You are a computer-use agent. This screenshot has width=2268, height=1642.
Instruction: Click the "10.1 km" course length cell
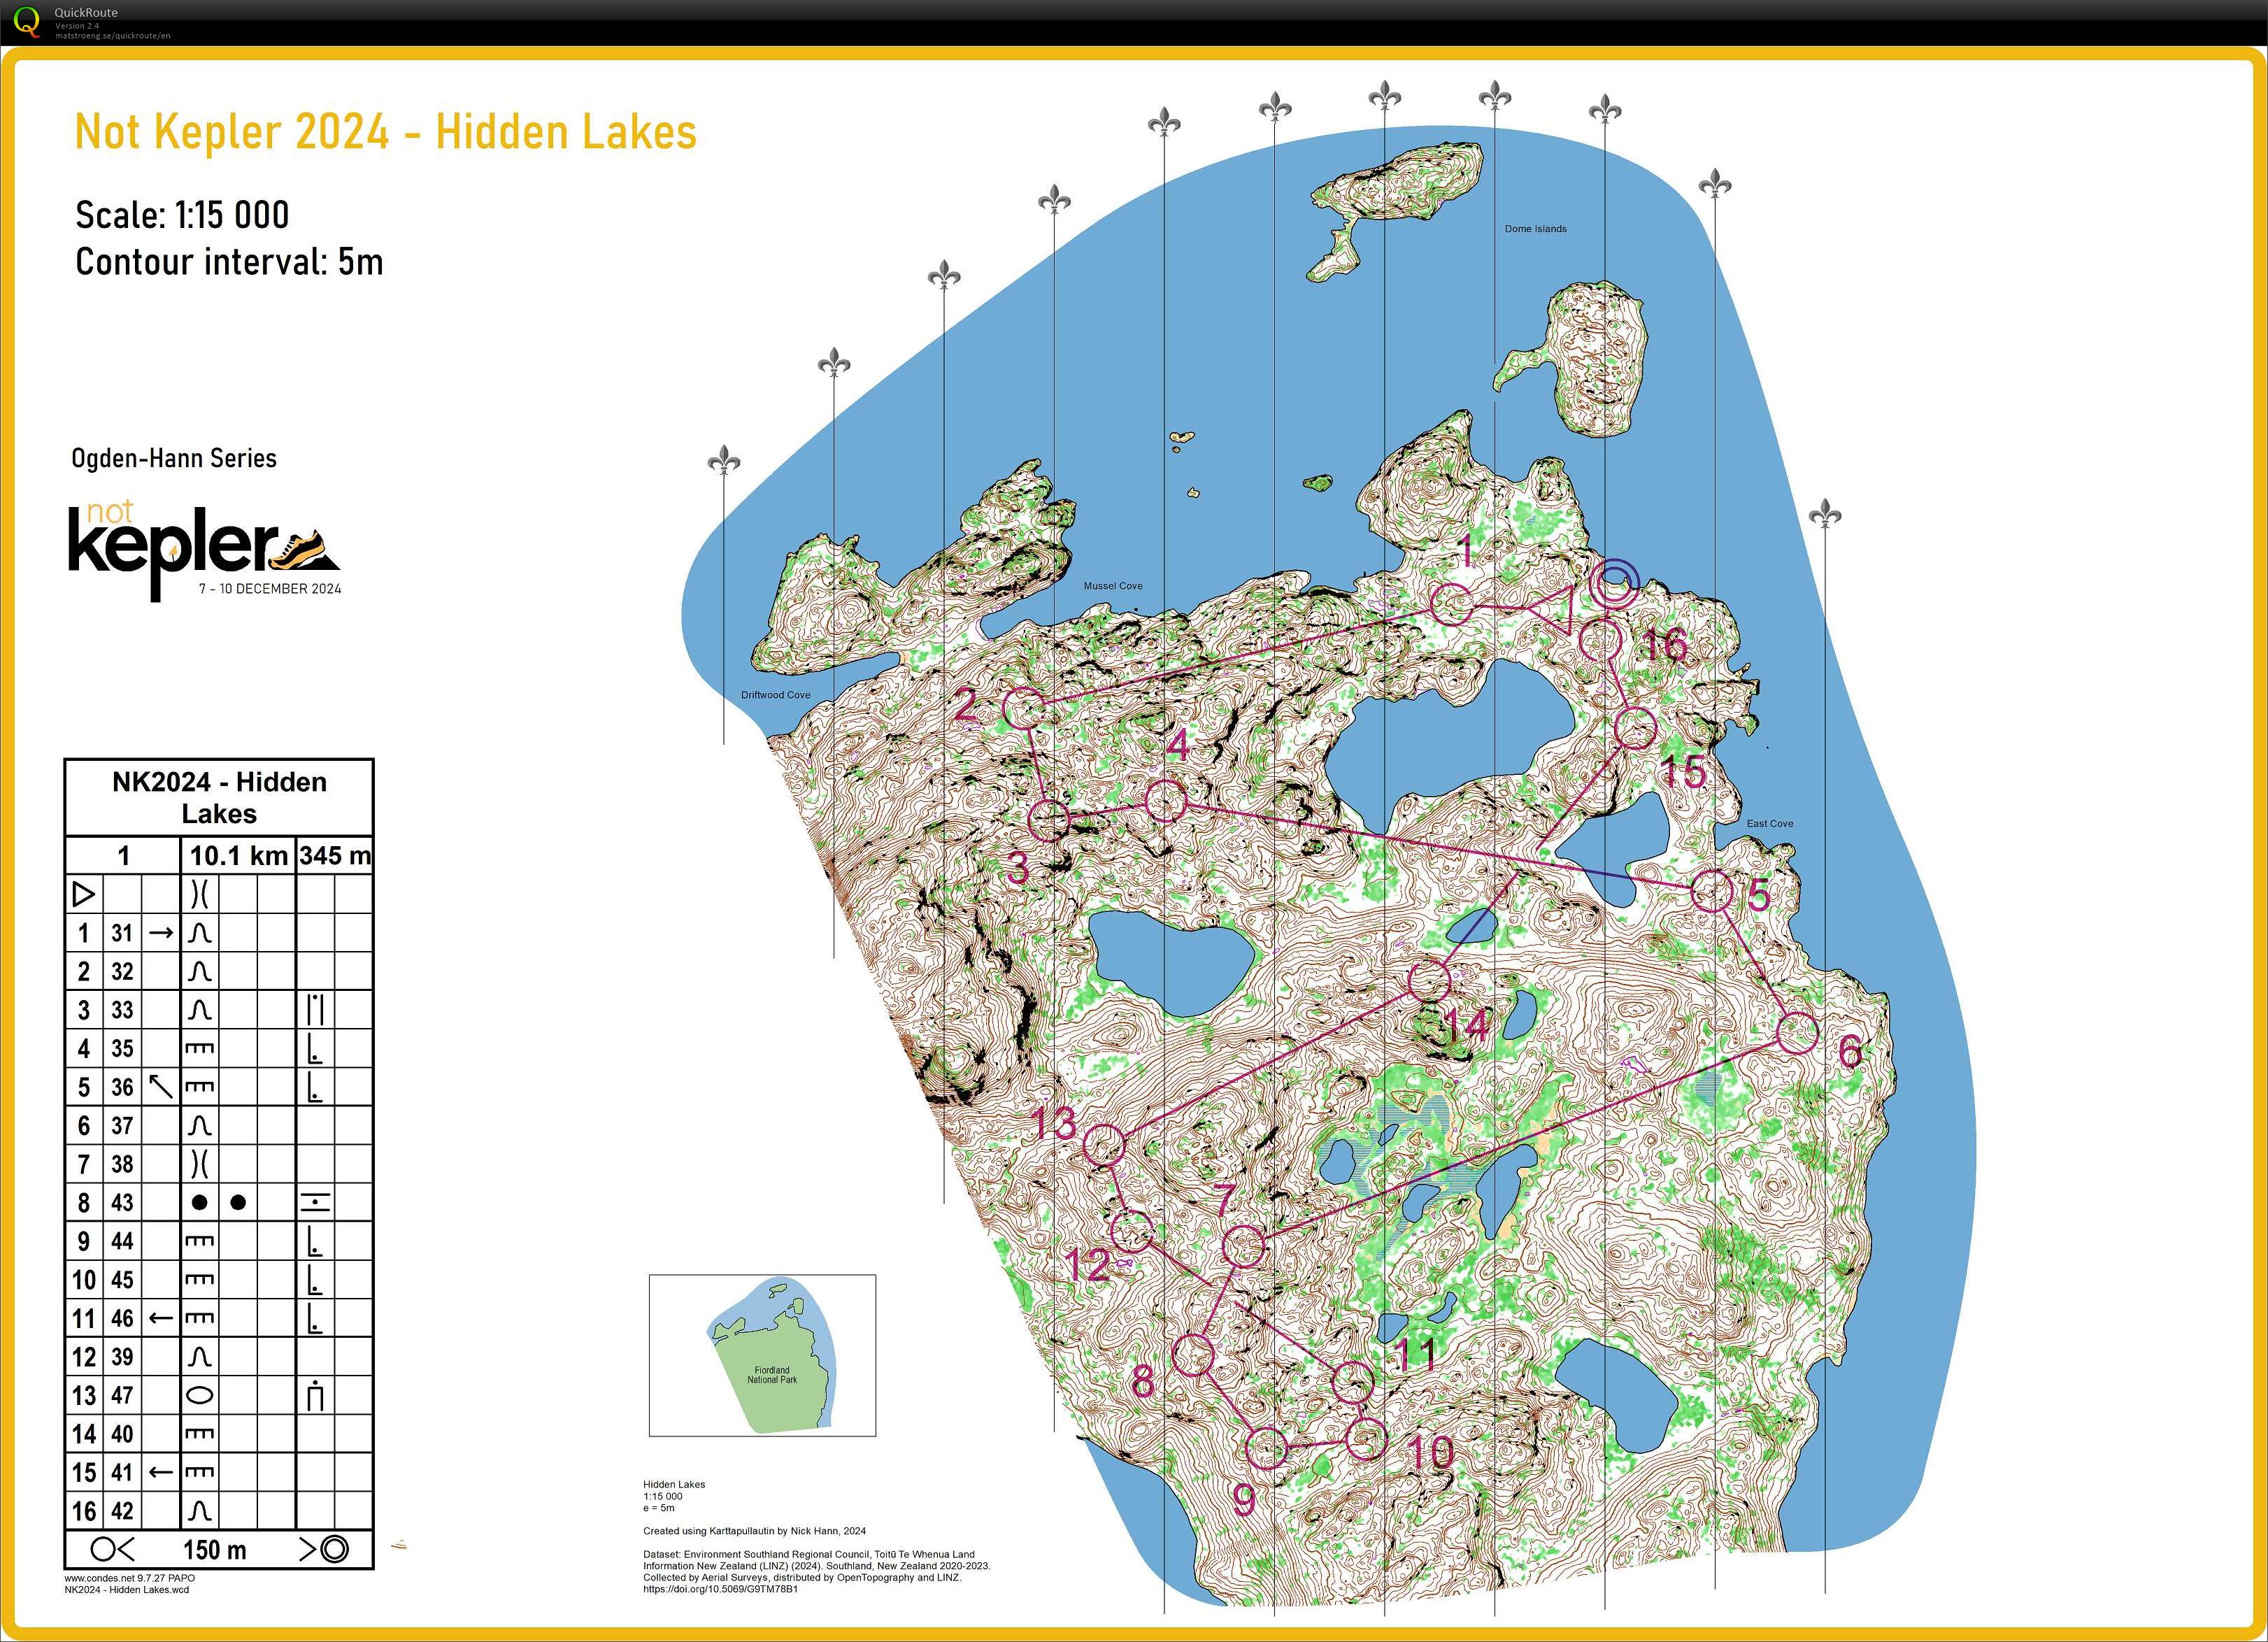238,856
